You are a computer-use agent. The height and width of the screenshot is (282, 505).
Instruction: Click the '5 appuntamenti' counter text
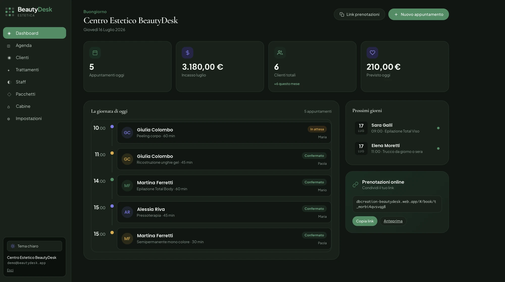[x=318, y=111]
